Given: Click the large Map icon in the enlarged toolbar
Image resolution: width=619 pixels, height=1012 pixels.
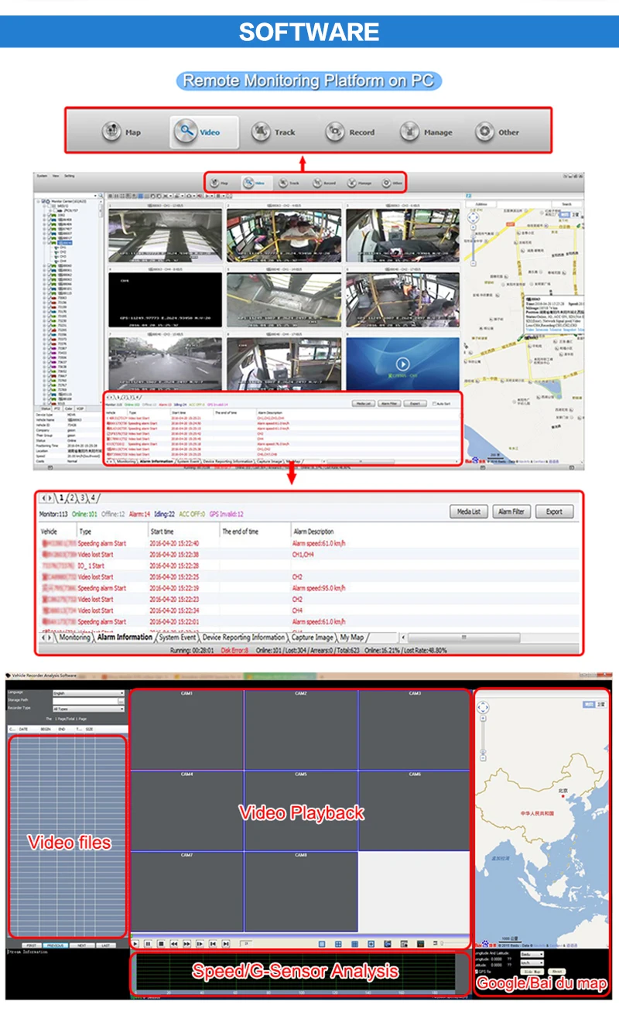Looking at the screenshot, I should point(113,132).
